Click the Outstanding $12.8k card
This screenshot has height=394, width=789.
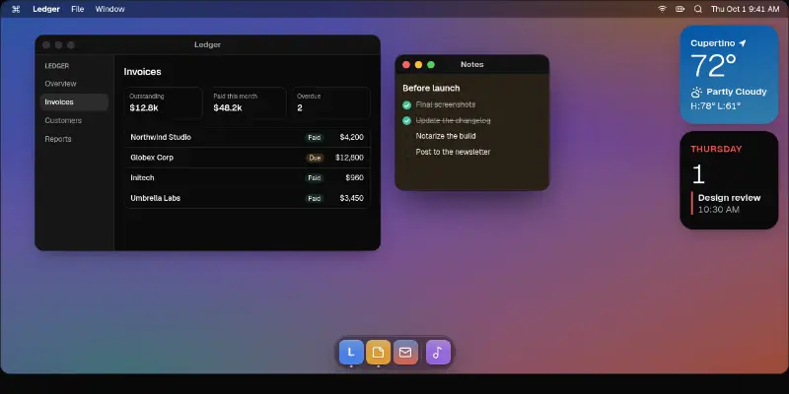click(164, 103)
